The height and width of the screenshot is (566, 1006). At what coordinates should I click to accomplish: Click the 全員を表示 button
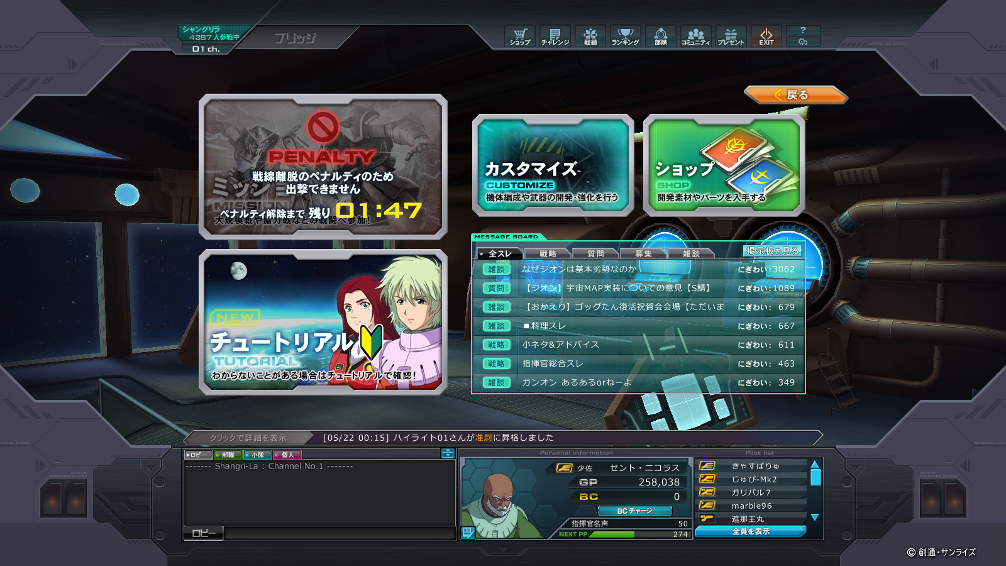pyautogui.click(x=751, y=531)
